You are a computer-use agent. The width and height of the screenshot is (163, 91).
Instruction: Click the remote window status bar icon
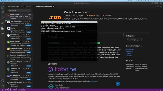tap(2, 90)
